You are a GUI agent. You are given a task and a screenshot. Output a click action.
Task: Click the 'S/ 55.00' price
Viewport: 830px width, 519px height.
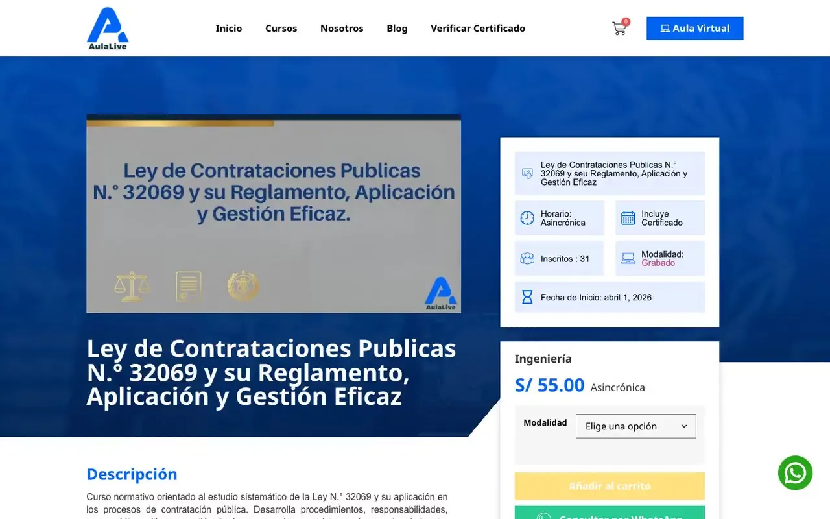tap(550, 385)
